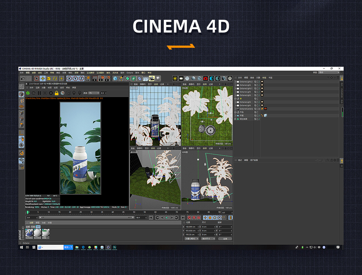
Task: Open the spline Pen tool
Action: click(121, 79)
